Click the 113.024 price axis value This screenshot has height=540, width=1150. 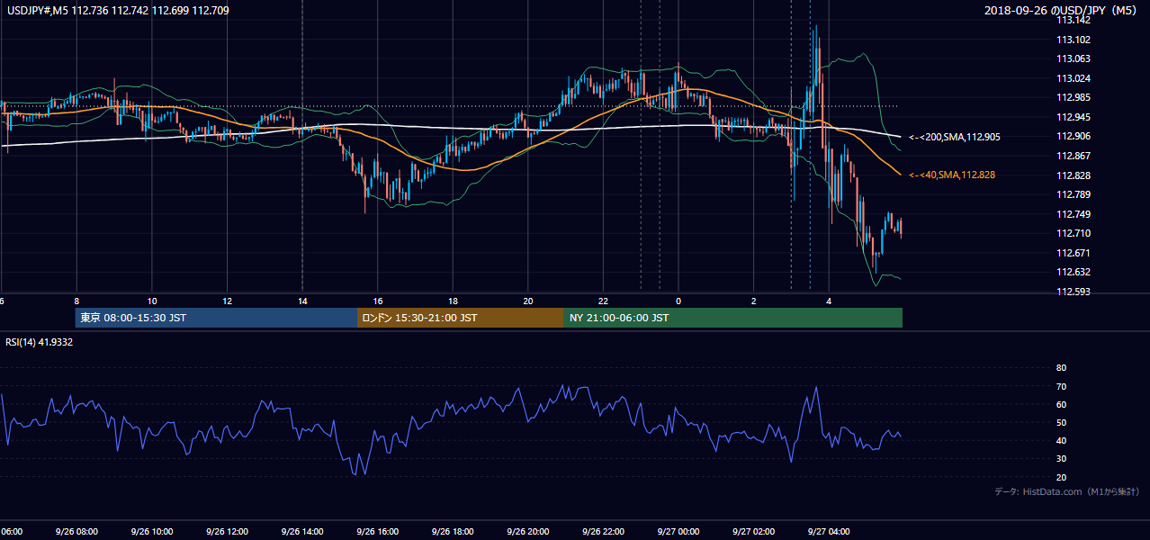click(1072, 78)
